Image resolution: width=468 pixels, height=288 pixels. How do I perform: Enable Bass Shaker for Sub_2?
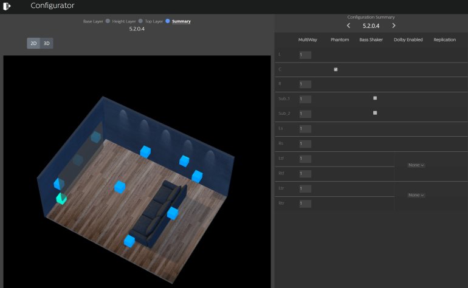tap(375, 112)
